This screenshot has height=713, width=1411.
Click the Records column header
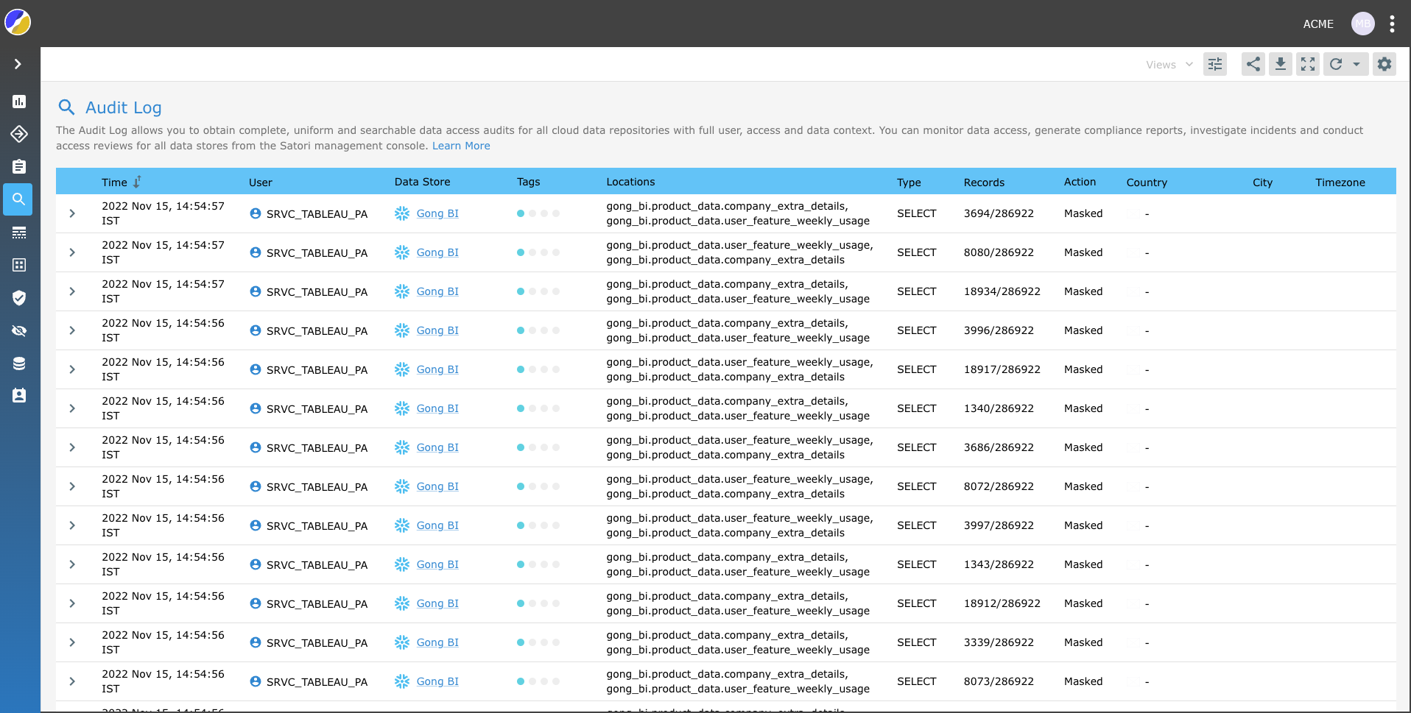click(x=984, y=182)
